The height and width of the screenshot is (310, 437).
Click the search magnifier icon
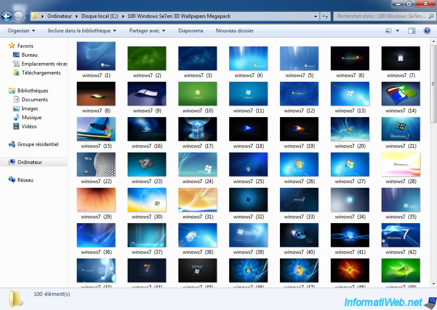431,16
